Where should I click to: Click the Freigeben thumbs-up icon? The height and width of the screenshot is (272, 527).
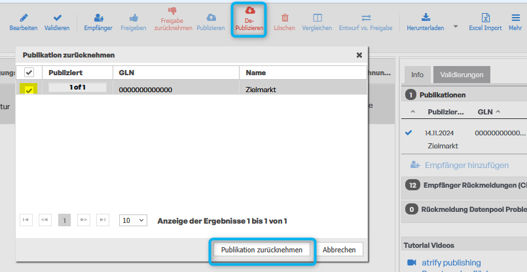tap(134, 18)
